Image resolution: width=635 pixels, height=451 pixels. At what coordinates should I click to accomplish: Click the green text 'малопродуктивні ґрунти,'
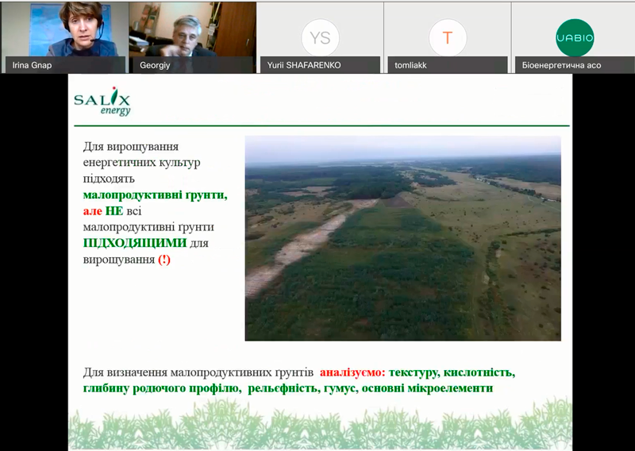[x=155, y=195]
